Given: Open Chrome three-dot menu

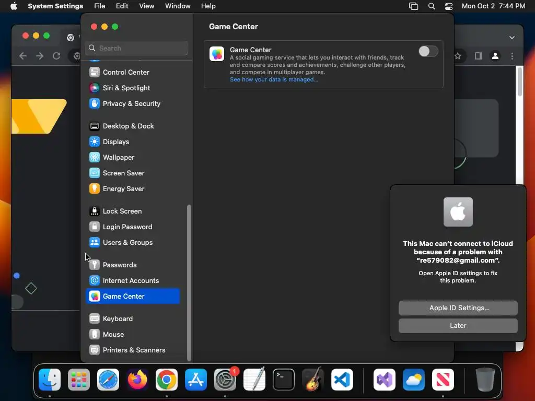Looking at the screenshot, I should tap(512, 56).
